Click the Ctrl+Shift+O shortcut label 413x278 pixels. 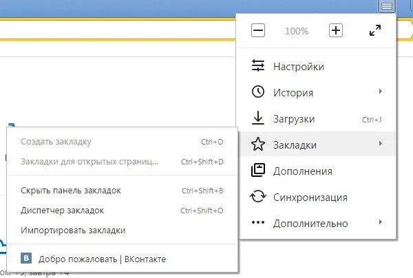point(202,211)
